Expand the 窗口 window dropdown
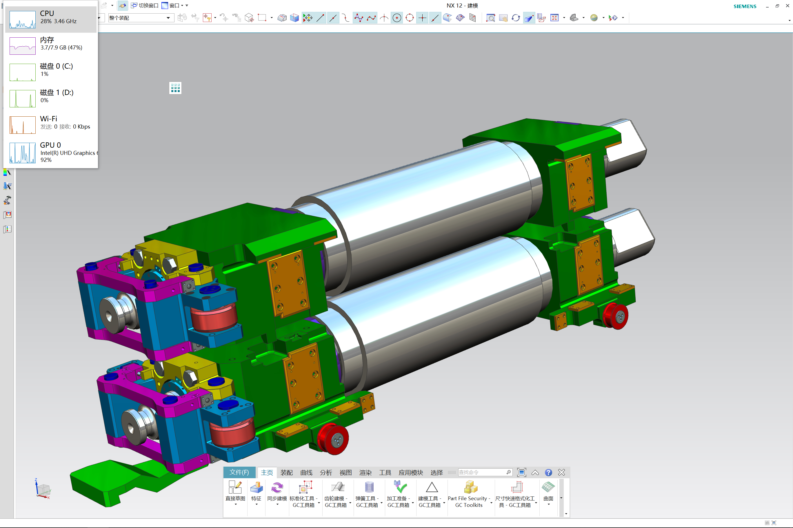The height and width of the screenshot is (528, 793). click(x=182, y=5)
